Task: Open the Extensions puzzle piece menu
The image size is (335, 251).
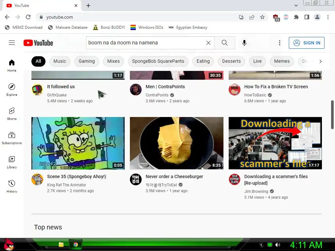Action: pos(296,17)
